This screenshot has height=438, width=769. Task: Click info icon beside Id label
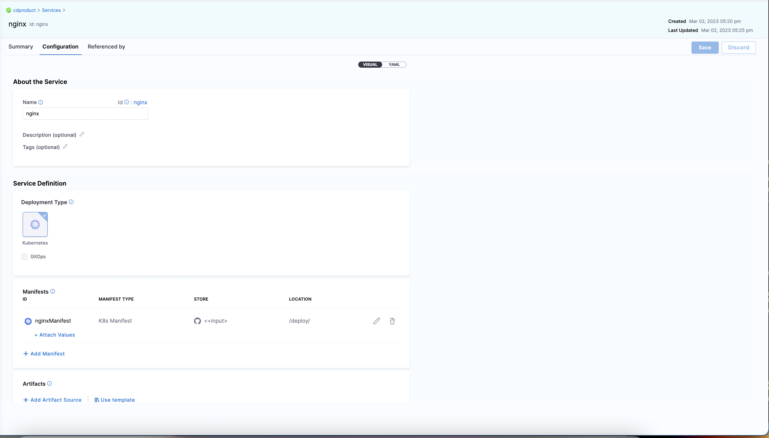pos(127,102)
